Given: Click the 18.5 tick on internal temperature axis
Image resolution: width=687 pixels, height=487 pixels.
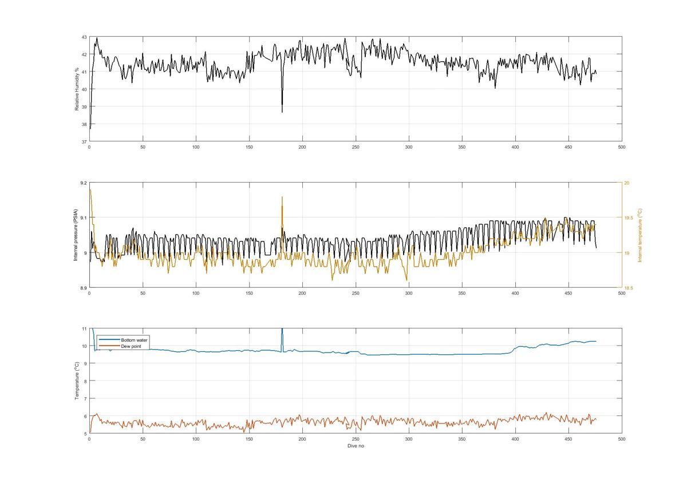Looking at the screenshot, I should pyautogui.click(x=628, y=288).
